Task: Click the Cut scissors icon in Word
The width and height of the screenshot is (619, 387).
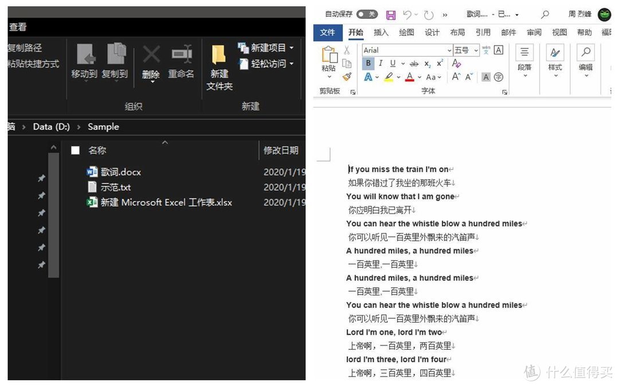Action: (x=347, y=50)
